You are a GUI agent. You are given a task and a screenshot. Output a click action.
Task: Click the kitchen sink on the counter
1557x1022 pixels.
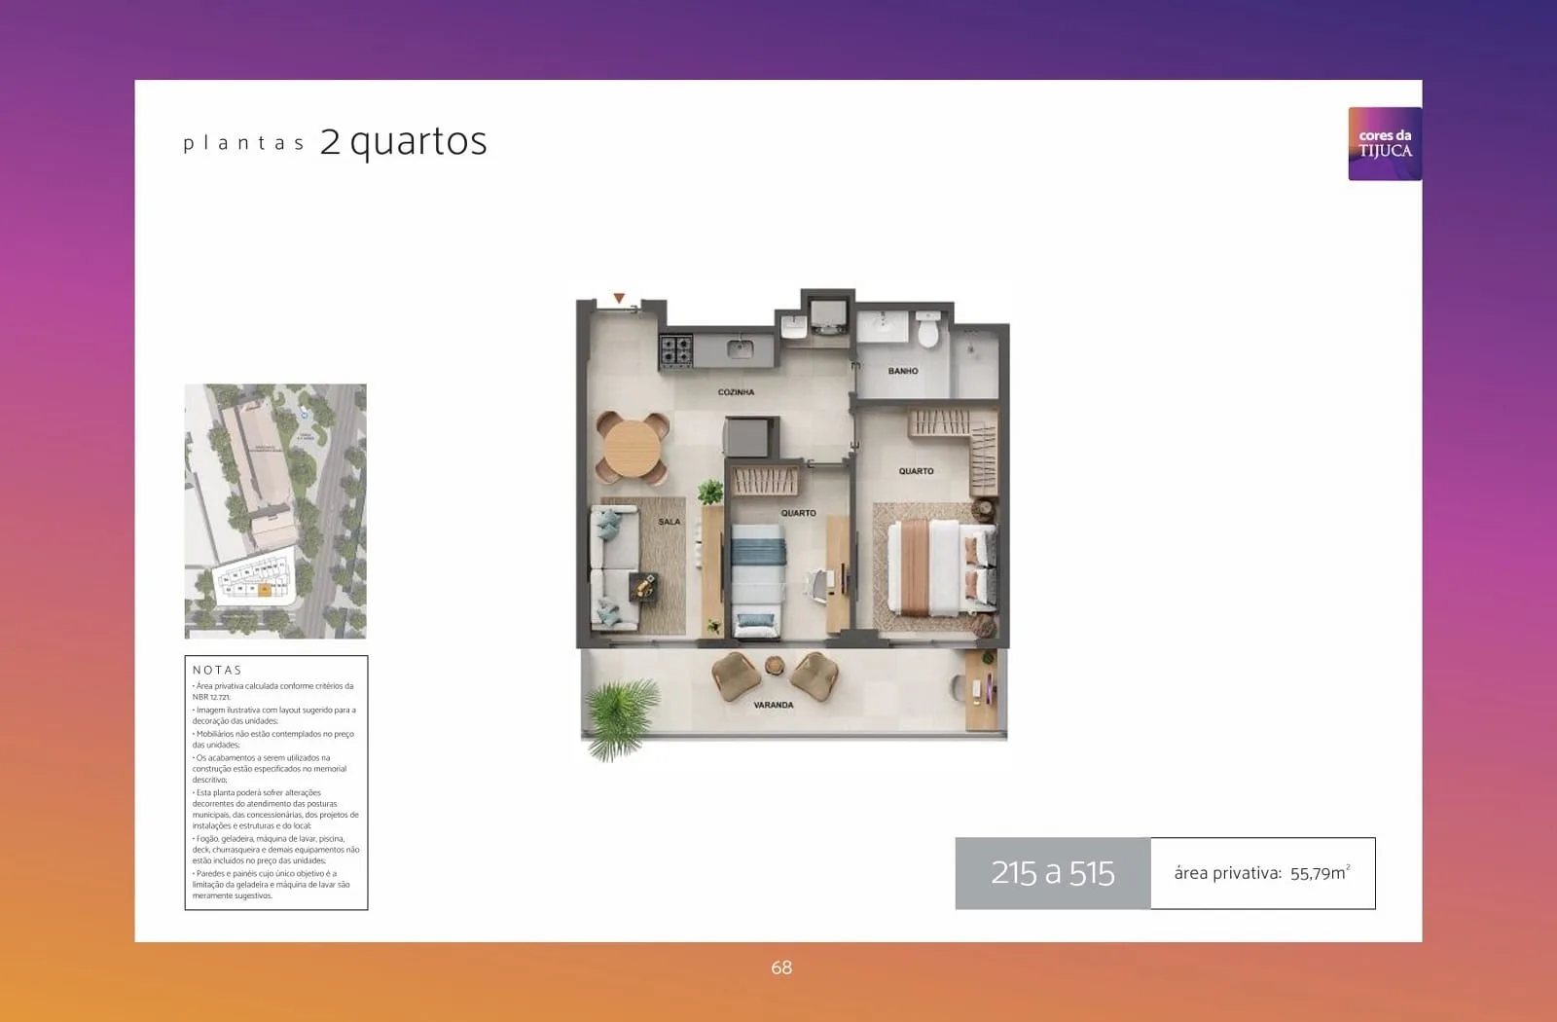point(740,347)
